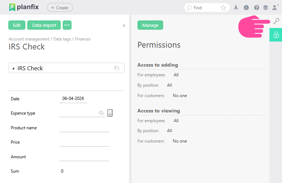Screen dimensions: 282x183
Task: Toggle the eye icon in Expence type
Action: click(x=101, y=113)
